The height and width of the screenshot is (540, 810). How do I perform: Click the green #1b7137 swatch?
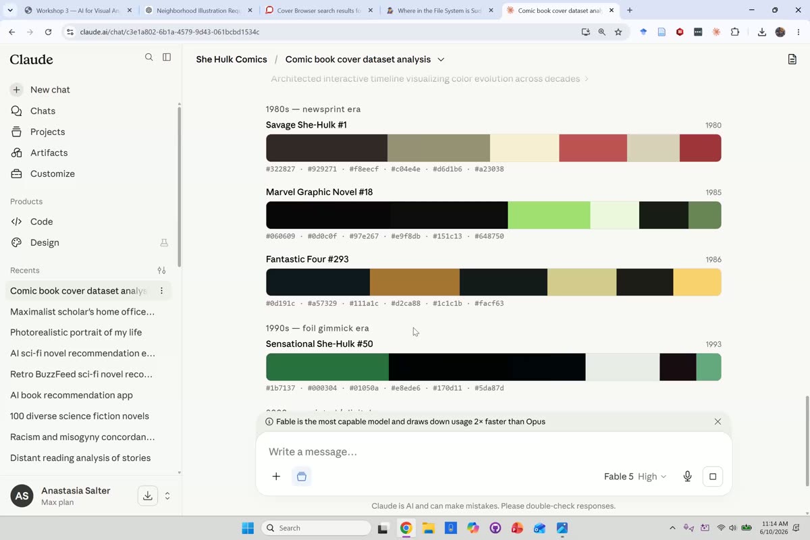coord(327,367)
